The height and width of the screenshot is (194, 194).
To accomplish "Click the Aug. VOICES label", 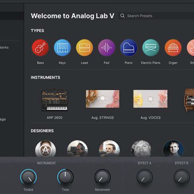I will (150, 118).
